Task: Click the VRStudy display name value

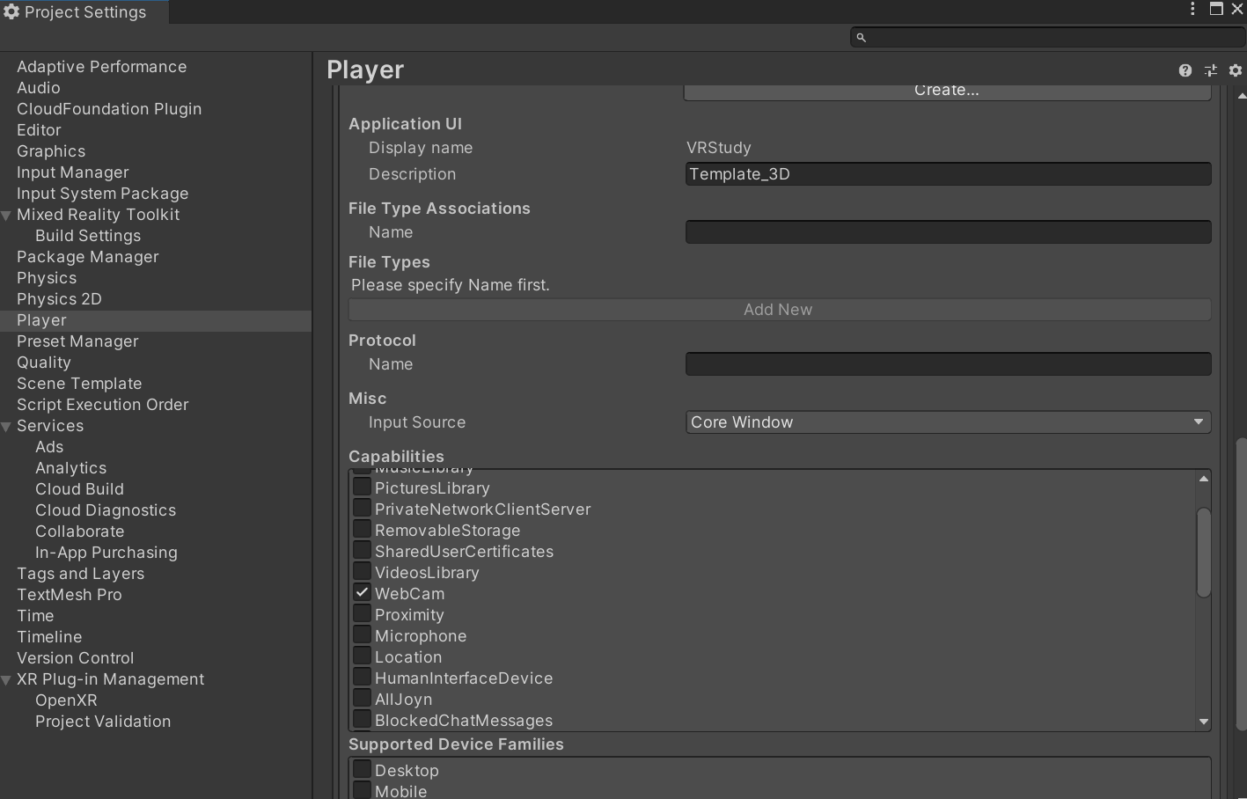Action: pyautogui.click(x=719, y=148)
